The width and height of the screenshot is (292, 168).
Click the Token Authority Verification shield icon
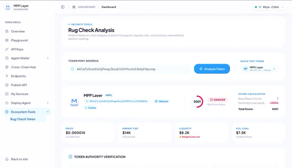70,157
